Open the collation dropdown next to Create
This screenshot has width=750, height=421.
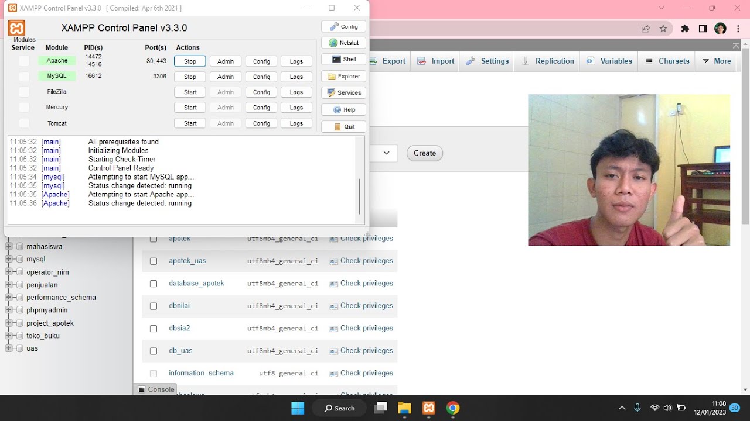coord(384,153)
